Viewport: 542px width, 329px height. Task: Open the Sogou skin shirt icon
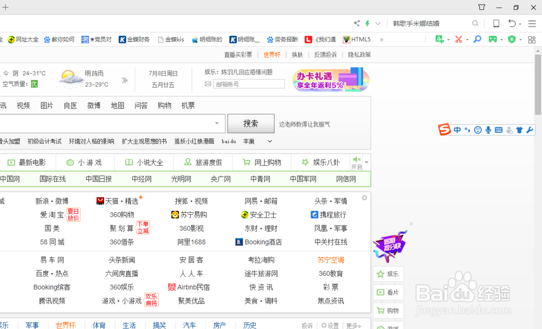tap(519, 130)
